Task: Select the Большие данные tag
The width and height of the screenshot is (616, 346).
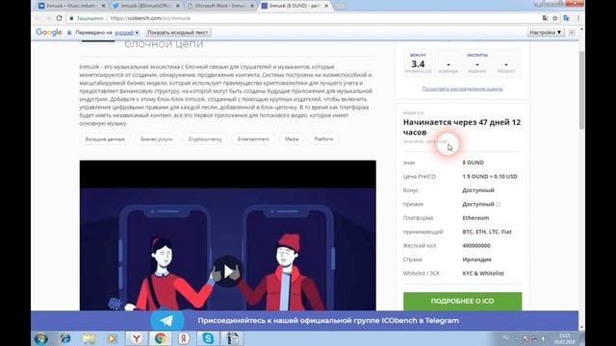Action: [105, 139]
